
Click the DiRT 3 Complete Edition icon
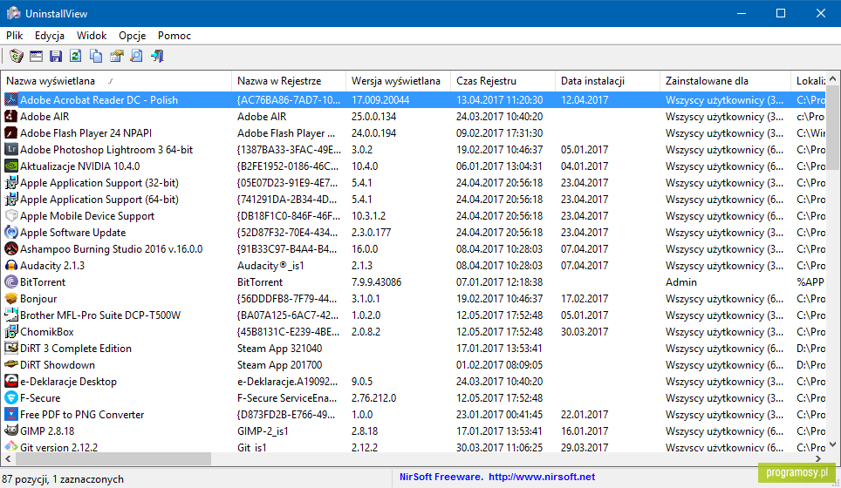[x=10, y=349]
